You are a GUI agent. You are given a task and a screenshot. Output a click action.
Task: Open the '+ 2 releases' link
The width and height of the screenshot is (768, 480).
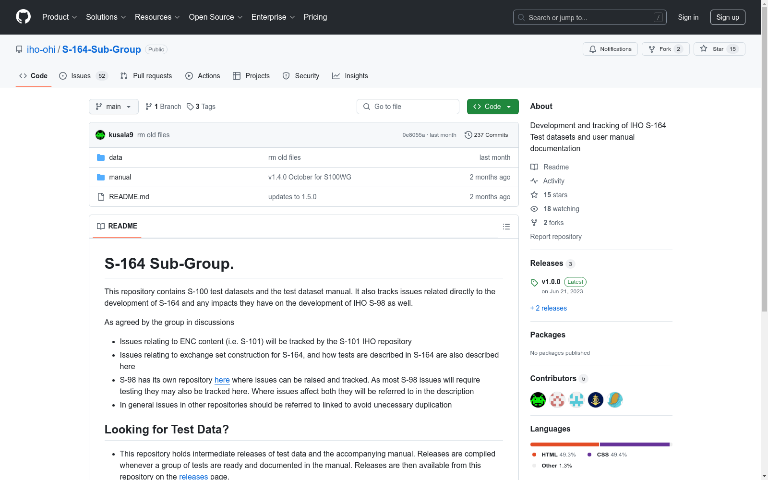coord(548,308)
